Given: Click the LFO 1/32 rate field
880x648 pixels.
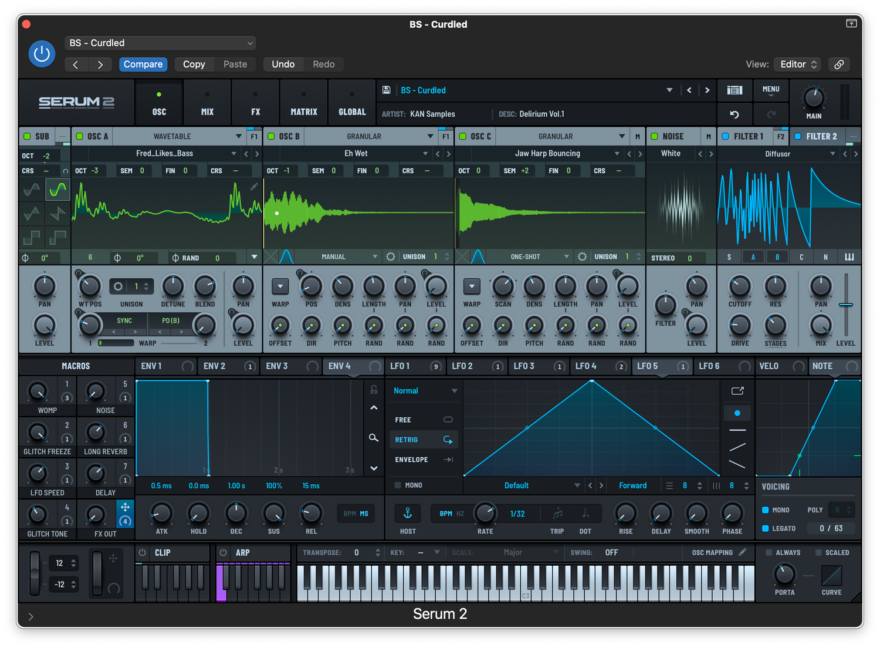Looking at the screenshot, I should (518, 514).
